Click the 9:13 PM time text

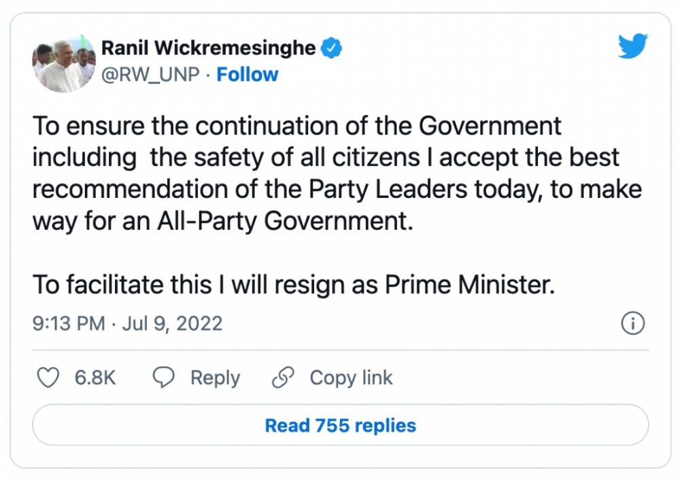tap(69, 324)
